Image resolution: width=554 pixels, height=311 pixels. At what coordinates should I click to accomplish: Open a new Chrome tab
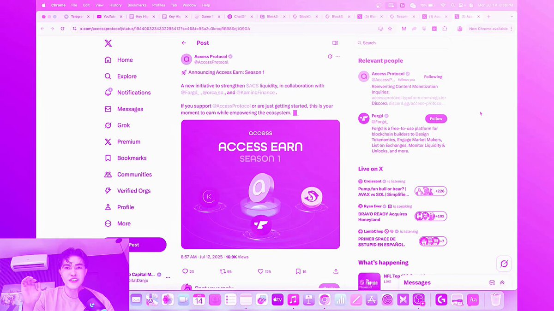pyautogui.click(x=488, y=17)
